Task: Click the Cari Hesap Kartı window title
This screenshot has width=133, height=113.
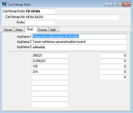Action: [19, 5]
